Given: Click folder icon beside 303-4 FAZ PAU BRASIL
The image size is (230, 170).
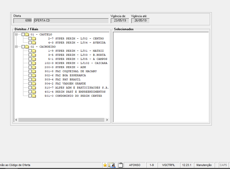Looking at the screenshot, I should (x=34, y=80).
